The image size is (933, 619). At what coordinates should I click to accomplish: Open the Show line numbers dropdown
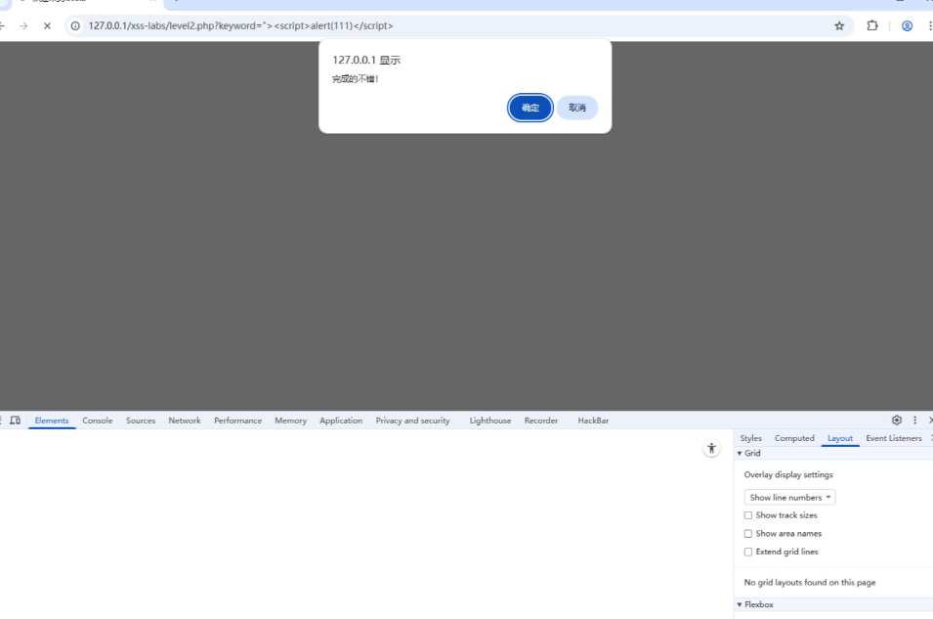[x=789, y=498]
